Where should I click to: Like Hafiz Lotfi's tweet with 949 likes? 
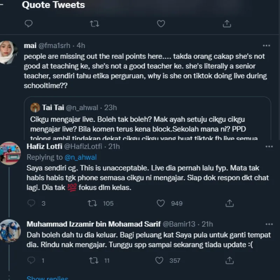coord(161,203)
